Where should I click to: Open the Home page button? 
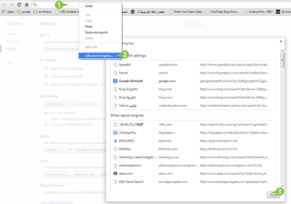click(x=27, y=5)
